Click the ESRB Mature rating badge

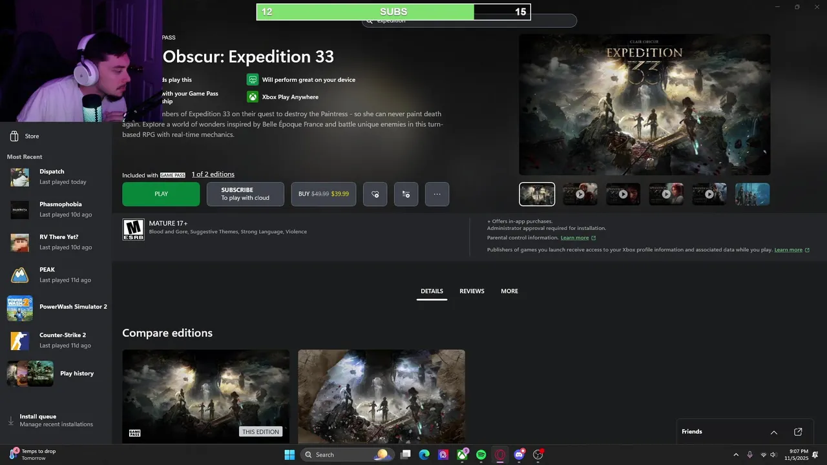pos(134,229)
